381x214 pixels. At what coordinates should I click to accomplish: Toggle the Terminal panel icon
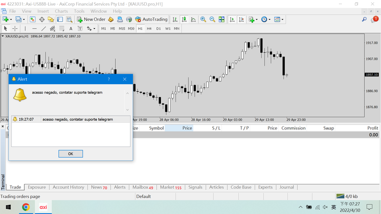(60, 19)
